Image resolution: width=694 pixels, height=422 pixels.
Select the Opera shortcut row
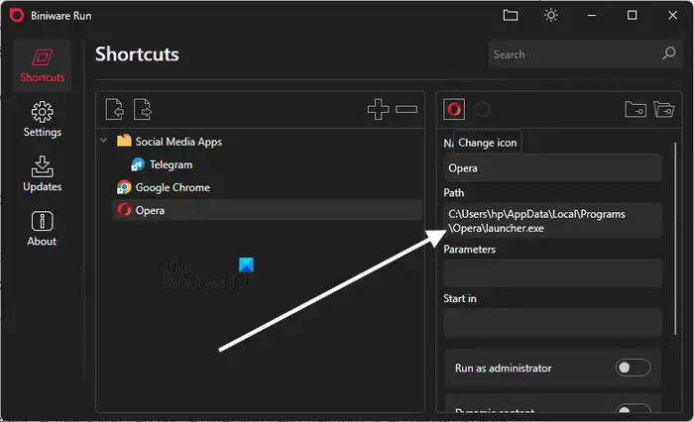coord(268,210)
